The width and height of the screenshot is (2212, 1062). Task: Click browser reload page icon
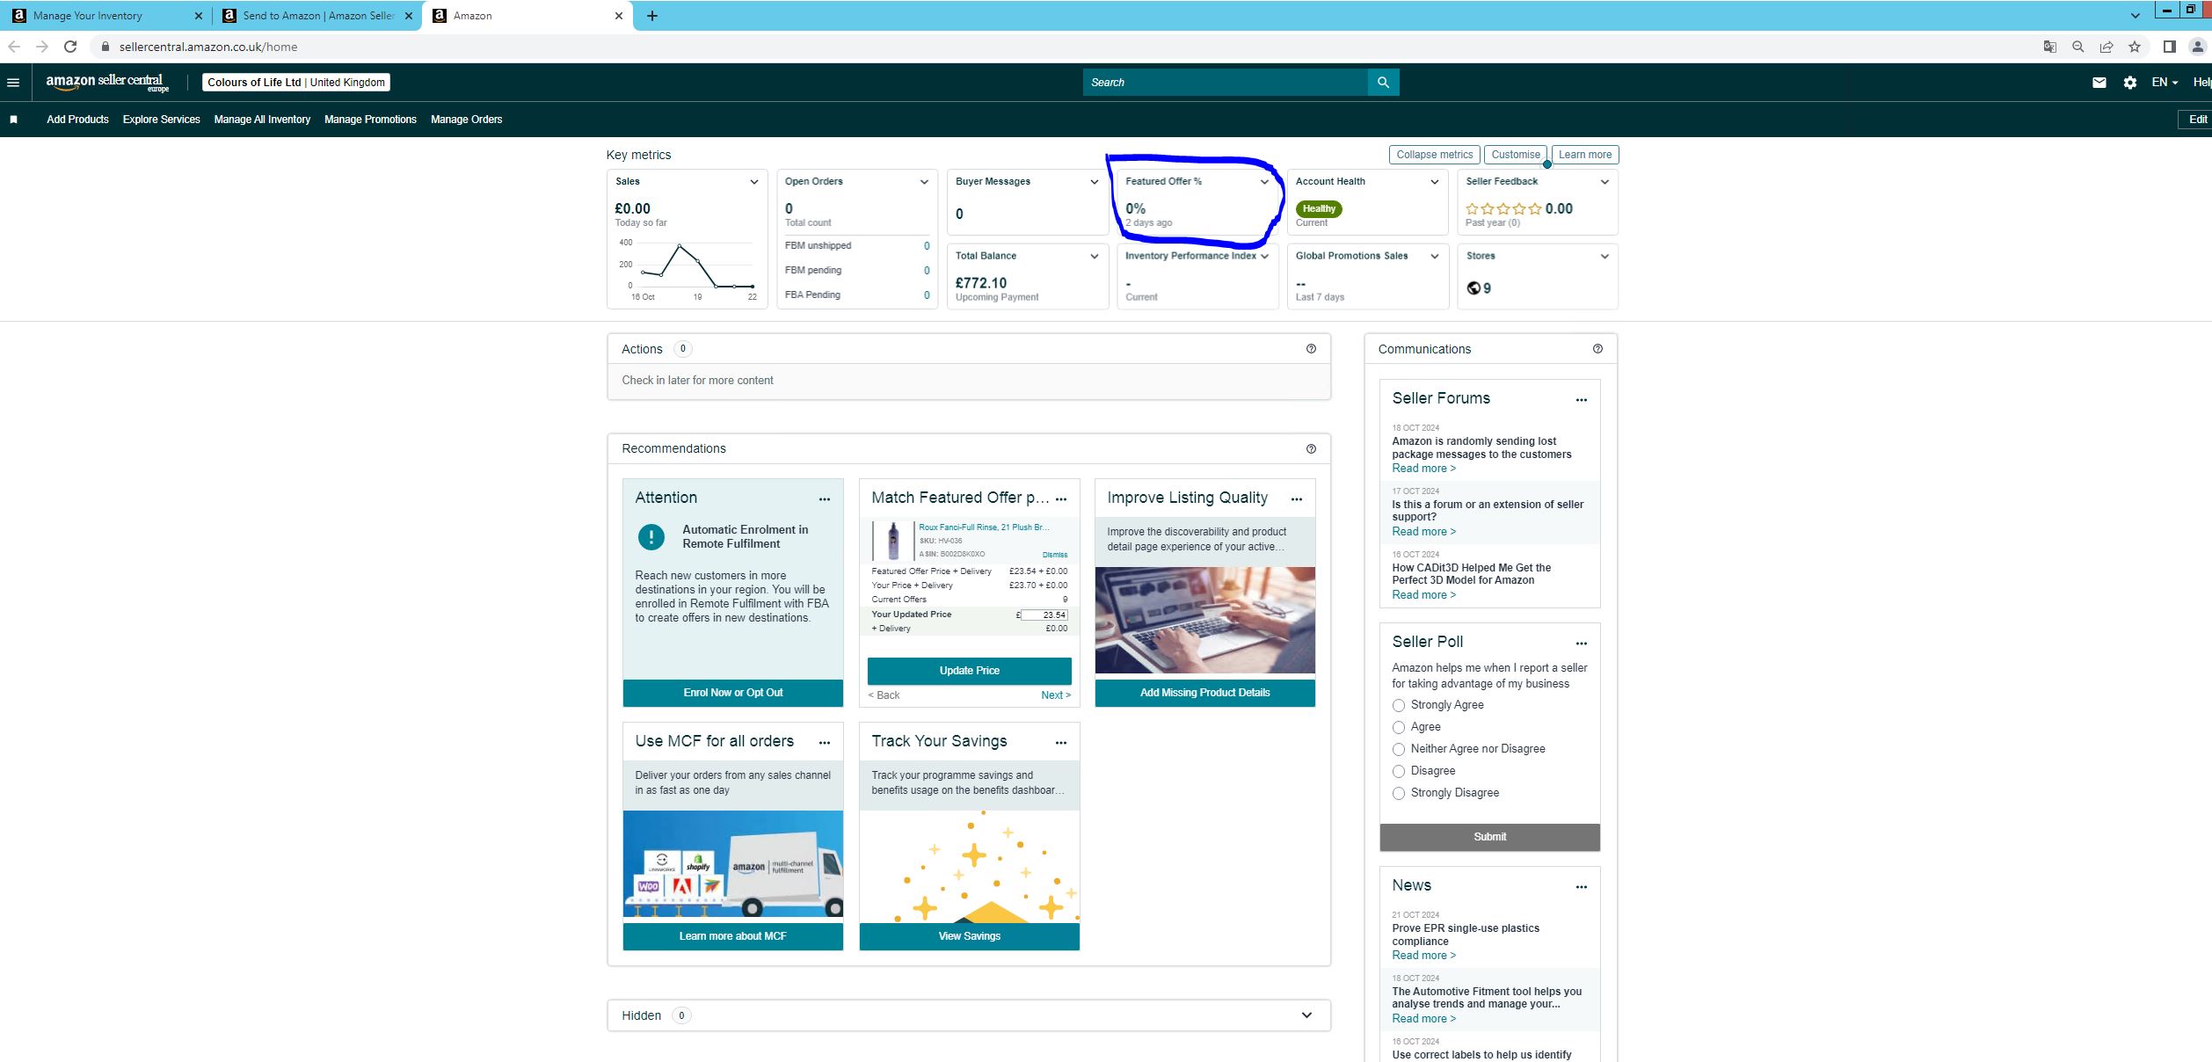click(70, 47)
